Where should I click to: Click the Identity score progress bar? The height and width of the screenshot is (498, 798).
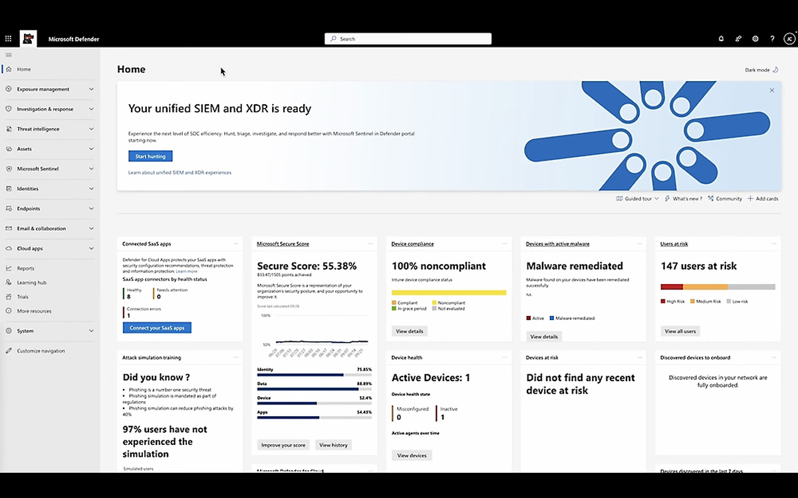tap(314, 375)
